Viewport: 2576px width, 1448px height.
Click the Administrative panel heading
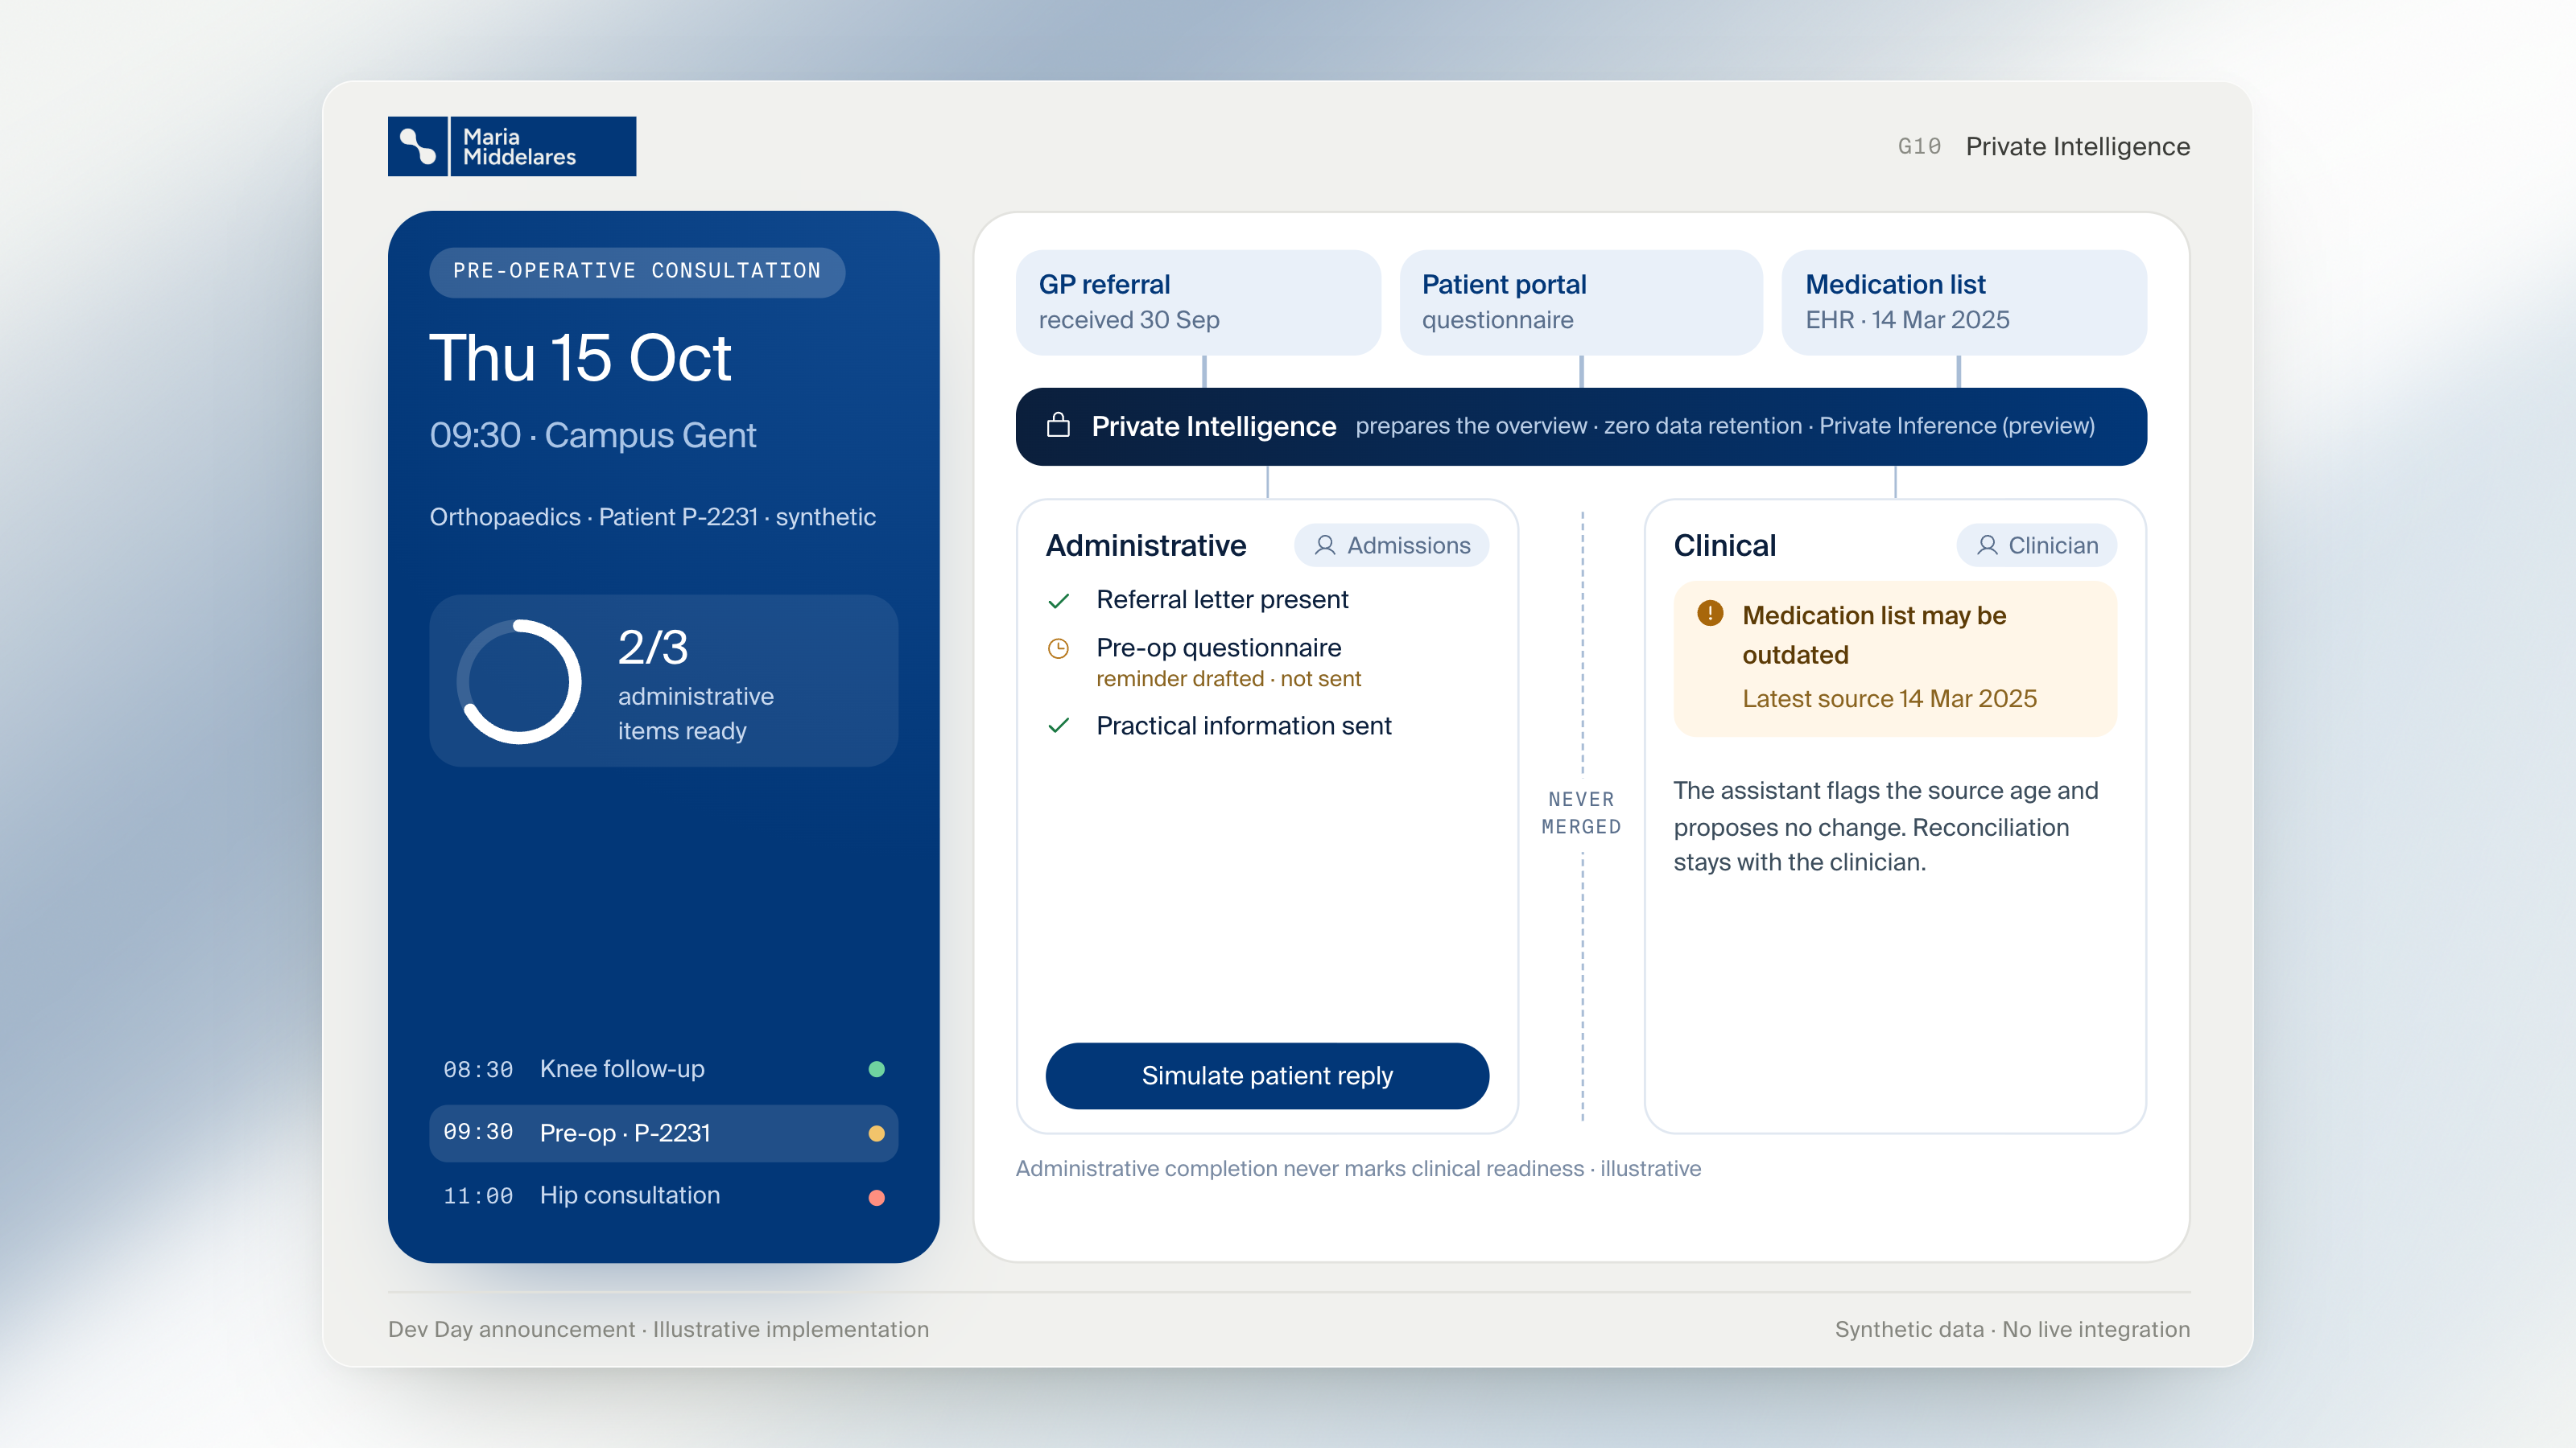[1146, 545]
